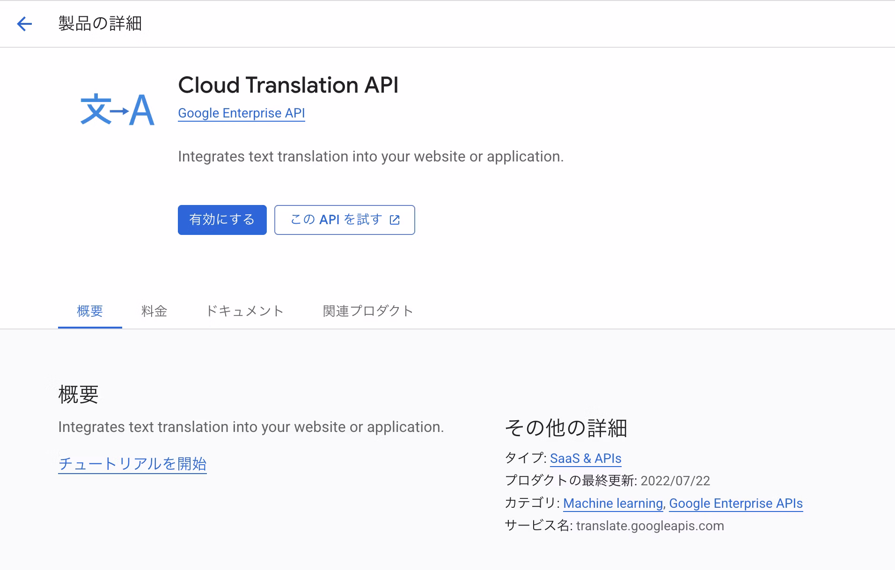Viewport: 895px width, 570px height.
Task: Click the 2022/07/22 last updated date
Action: (x=675, y=481)
